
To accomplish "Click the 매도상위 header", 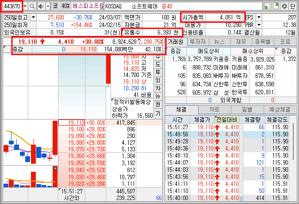I will click(x=208, y=51).
